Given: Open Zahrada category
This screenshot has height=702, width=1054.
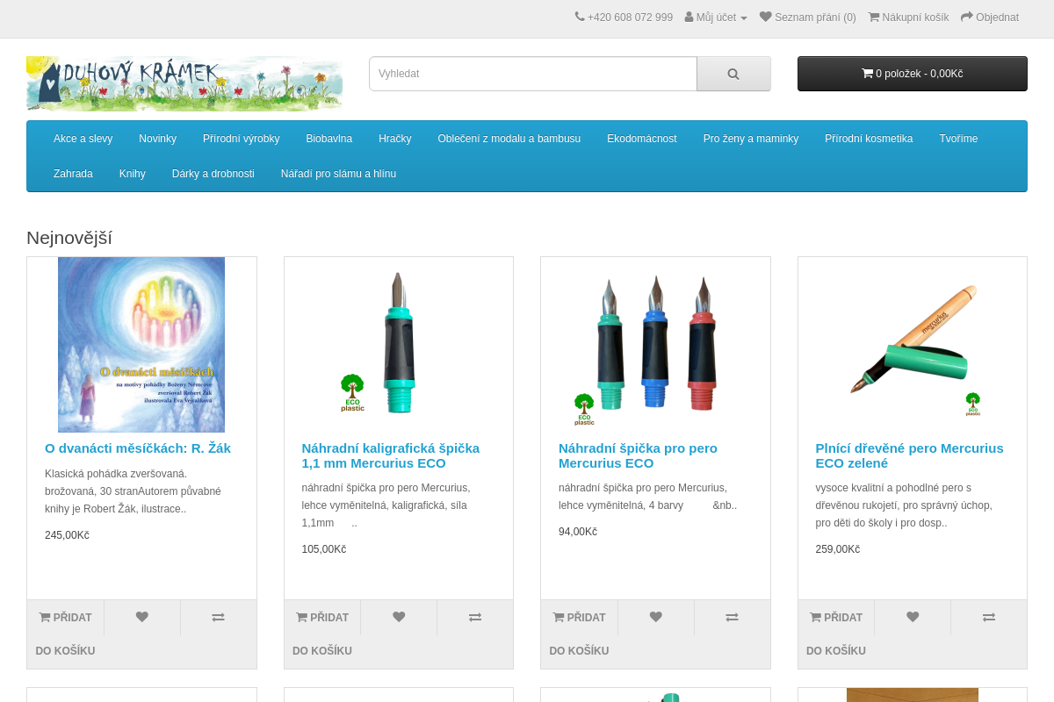Looking at the screenshot, I should click(73, 174).
